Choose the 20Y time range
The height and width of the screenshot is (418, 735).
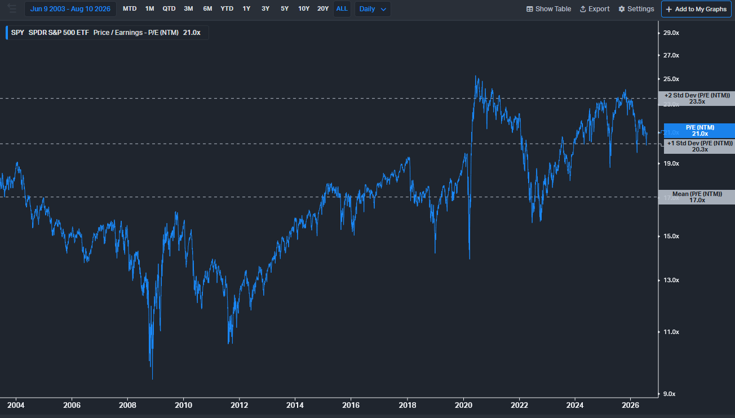coord(323,9)
